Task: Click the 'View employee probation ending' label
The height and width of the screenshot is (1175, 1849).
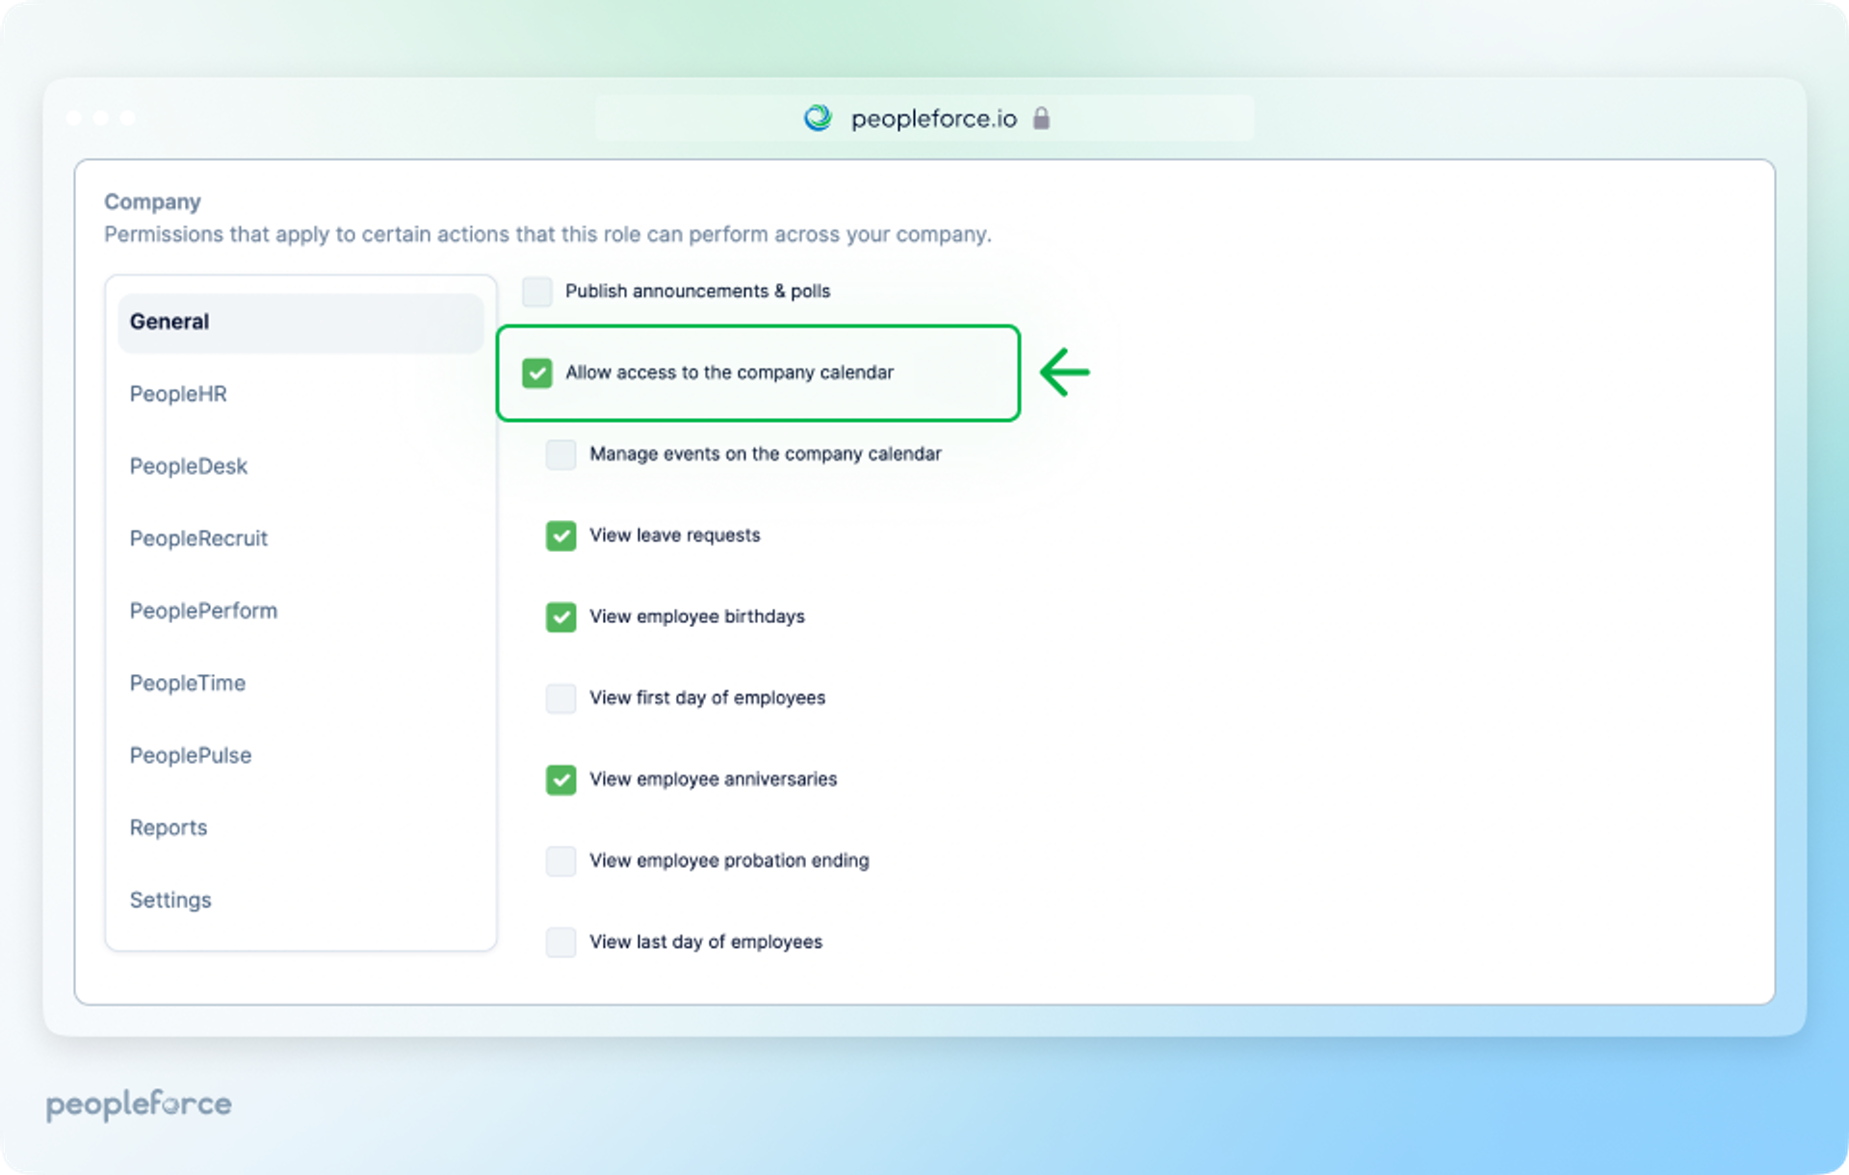Action: click(729, 861)
